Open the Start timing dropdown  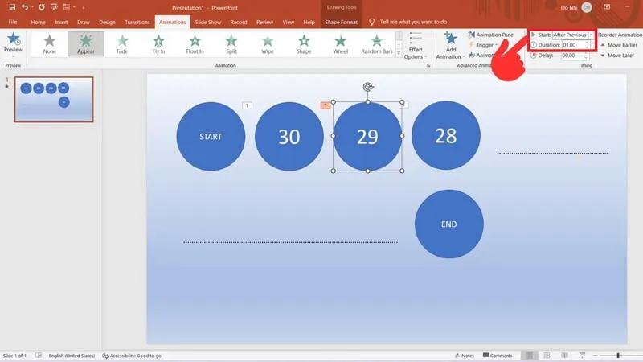pos(591,35)
